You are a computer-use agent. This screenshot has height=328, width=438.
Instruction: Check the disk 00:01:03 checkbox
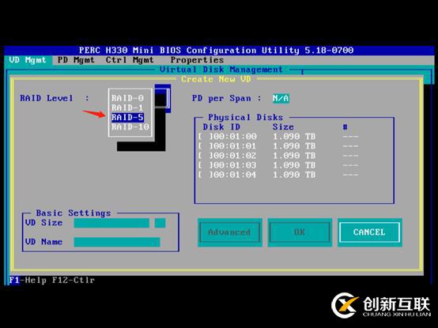tap(205, 165)
